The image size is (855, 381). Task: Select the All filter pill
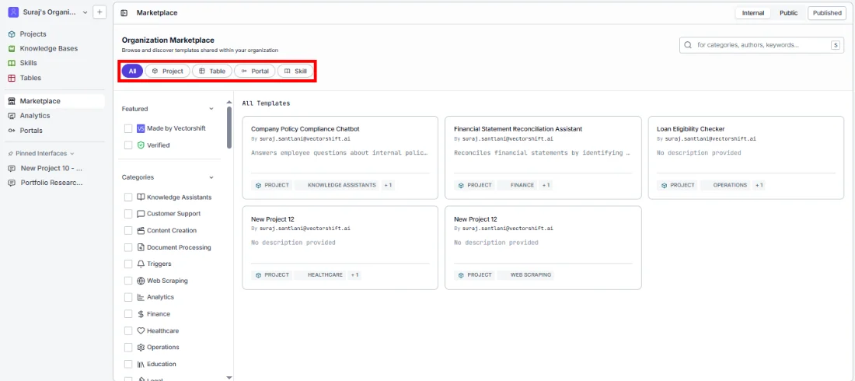click(132, 71)
